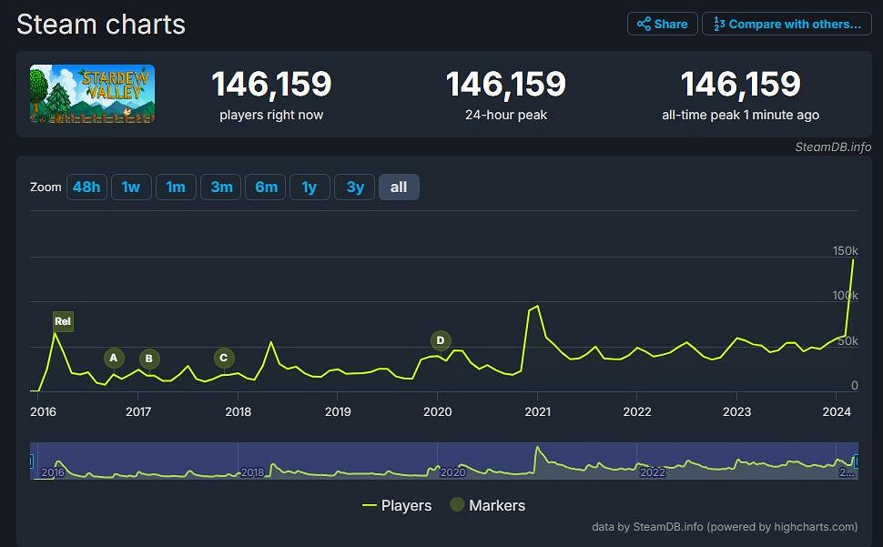Click the 2020 label in the navigator strip

pos(452,473)
